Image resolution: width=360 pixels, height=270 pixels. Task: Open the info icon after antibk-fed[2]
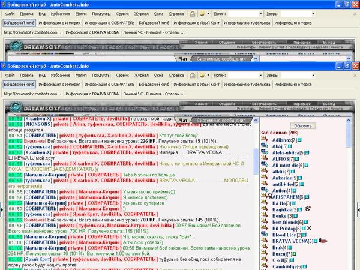point(302,184)
